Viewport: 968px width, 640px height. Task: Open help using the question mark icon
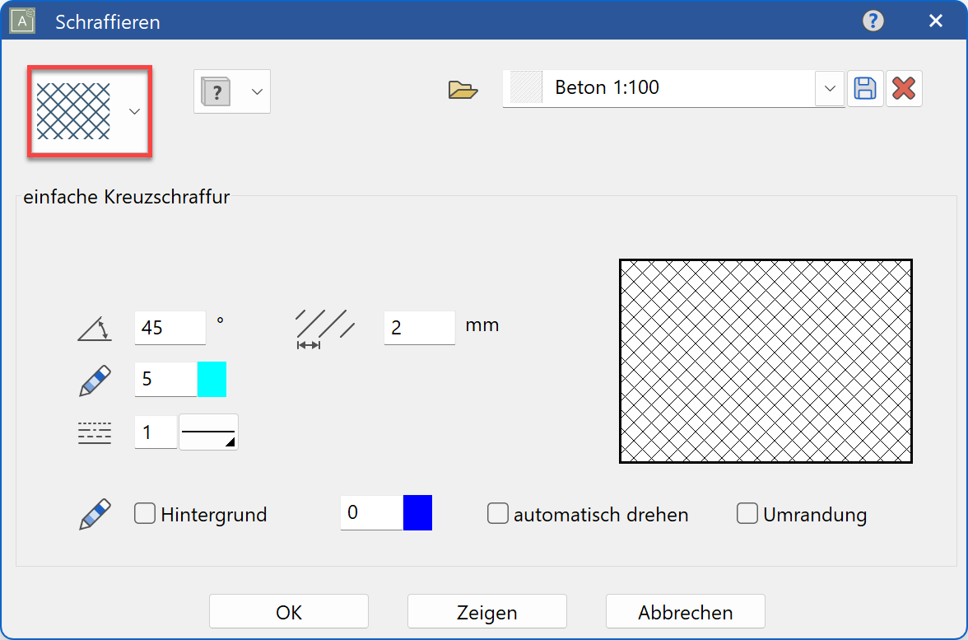(874, 21)
